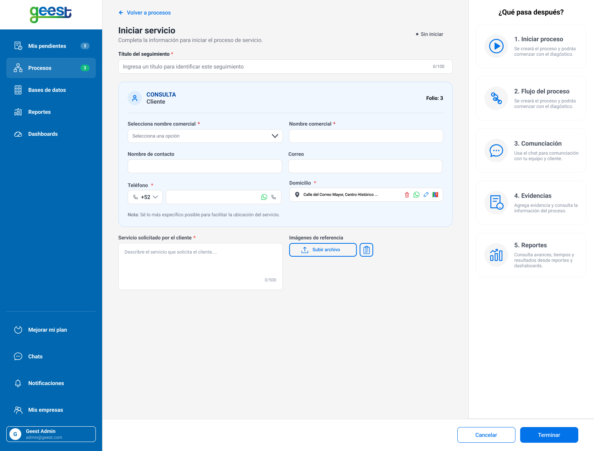
Task: Open Selecciona nombre comercial dropdown
Action: (205, 136)
